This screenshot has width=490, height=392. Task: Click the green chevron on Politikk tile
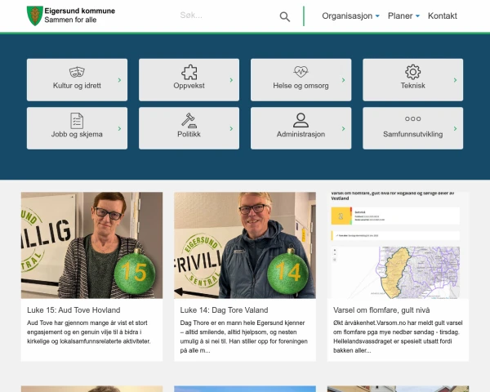[231, 128]
